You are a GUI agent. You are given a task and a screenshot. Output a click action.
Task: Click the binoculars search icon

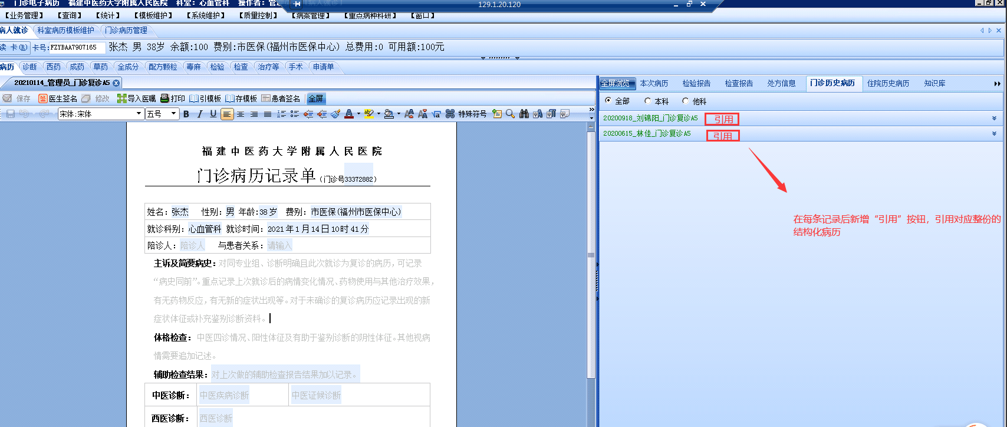[524, 114]
